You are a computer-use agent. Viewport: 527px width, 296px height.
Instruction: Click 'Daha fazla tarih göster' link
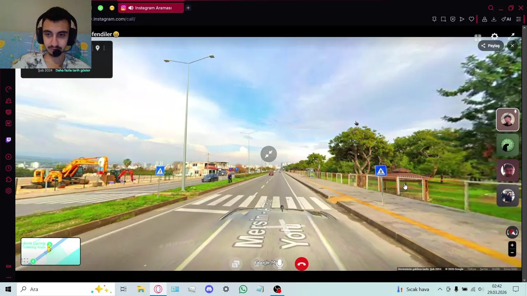click(x=73, y=70)
